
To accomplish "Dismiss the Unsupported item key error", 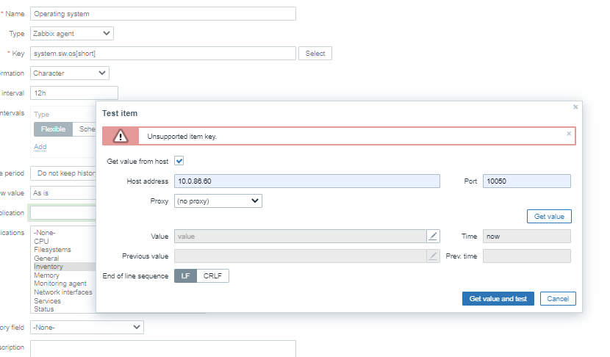I will click(568, 134).
